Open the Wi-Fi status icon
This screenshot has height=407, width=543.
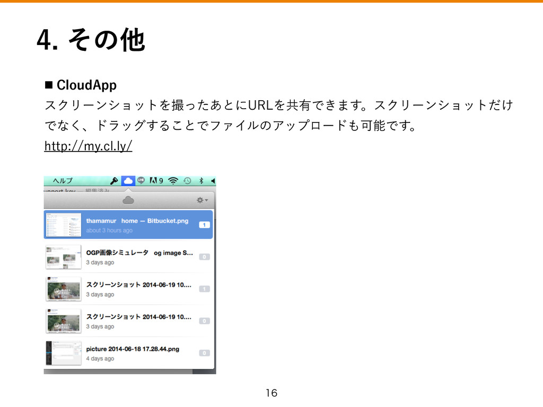coord(173,181)
